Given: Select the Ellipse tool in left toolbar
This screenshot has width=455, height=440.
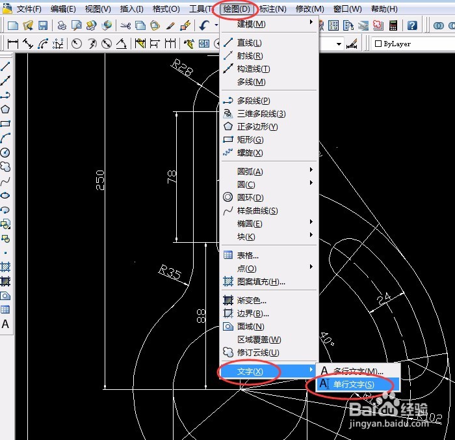Looking at the screenshot, I should (5, 195).
